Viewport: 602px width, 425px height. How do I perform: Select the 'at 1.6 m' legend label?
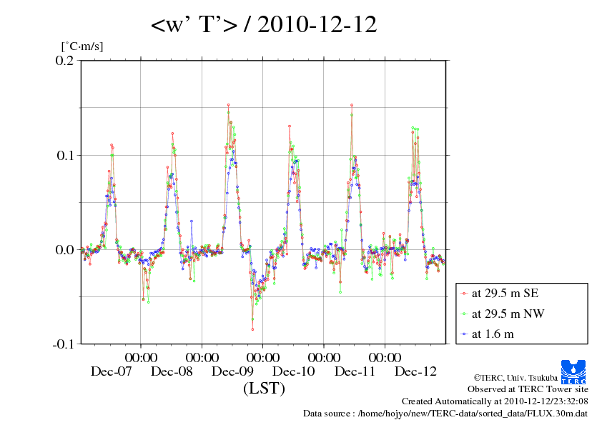coord(493,334)
